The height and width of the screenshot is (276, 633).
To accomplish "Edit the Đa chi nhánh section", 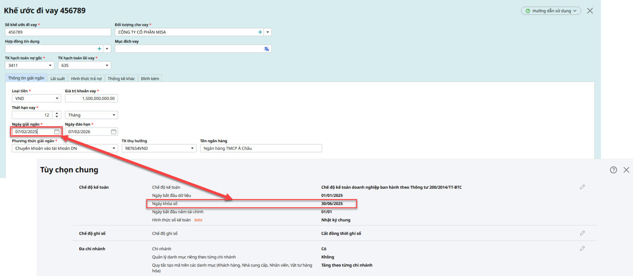I will tap(582, 249).
